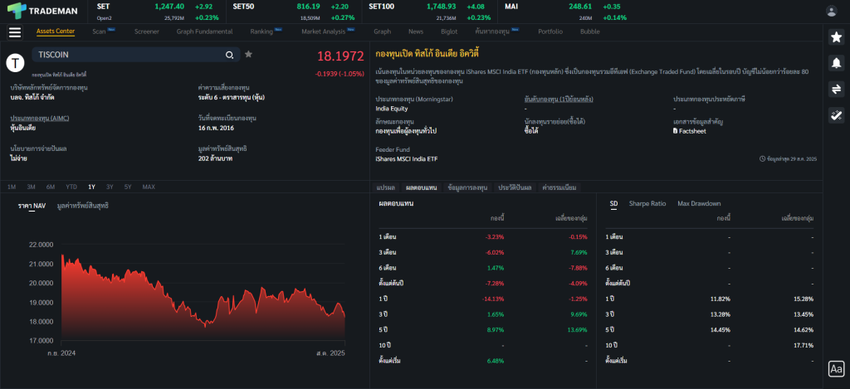The image size is (850, 389).
Task: Click the search magnifier icon
Action: click(230, 55)
